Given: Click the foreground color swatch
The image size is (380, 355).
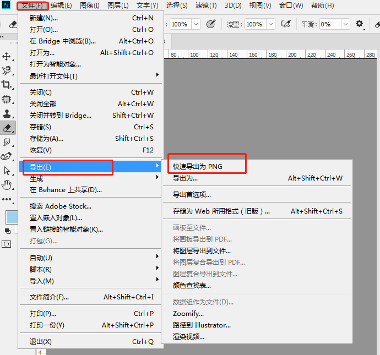Looking at the screenshot, I should coord(12,217).
